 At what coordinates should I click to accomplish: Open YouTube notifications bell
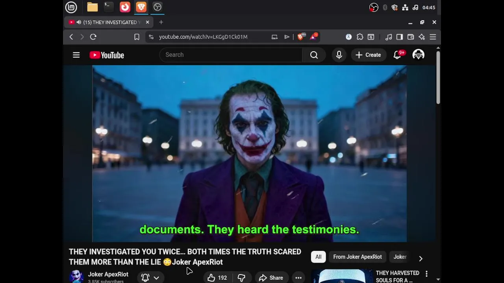(x=398, y=55)
